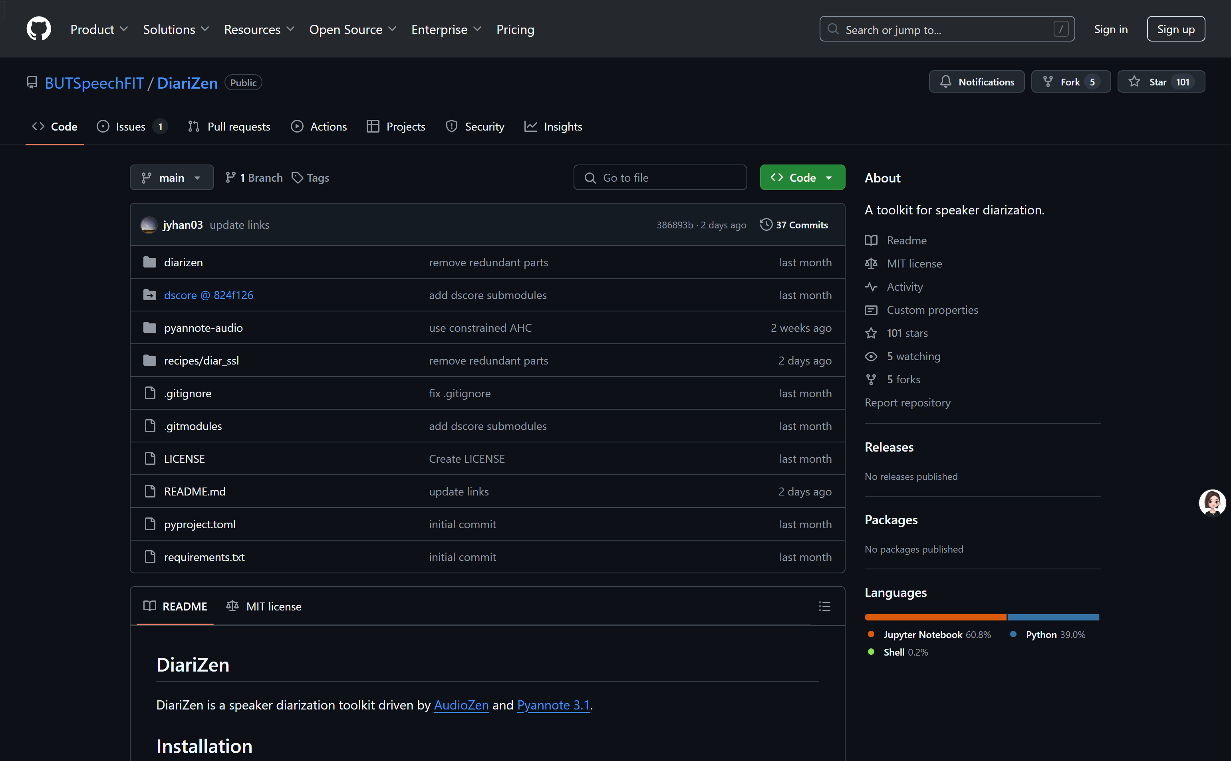Click the repository icon beside BUTSpeechFIT
Screen dimensions: 1231x761
(32, 83)
